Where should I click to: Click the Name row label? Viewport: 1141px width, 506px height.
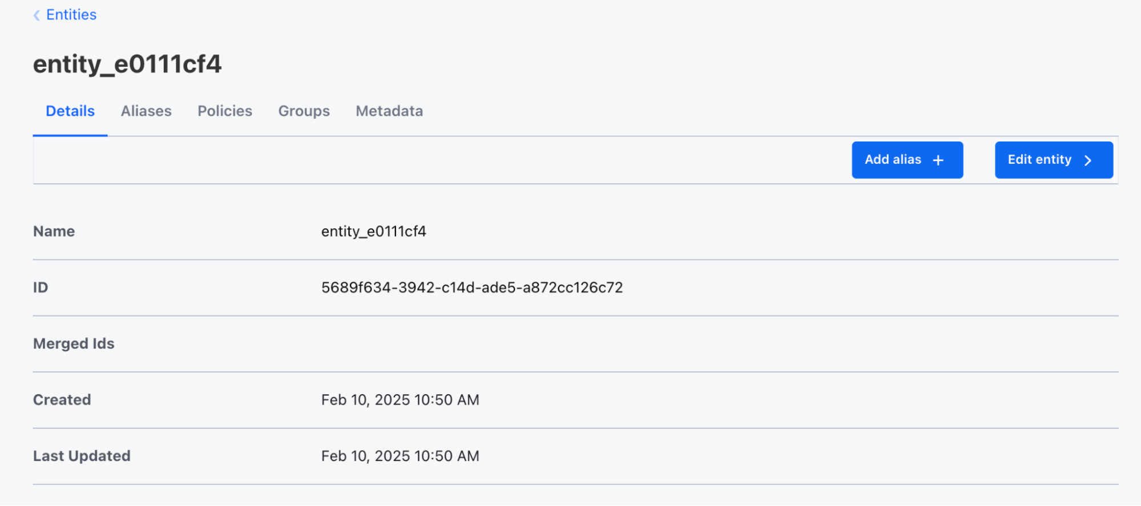(54, 231)
